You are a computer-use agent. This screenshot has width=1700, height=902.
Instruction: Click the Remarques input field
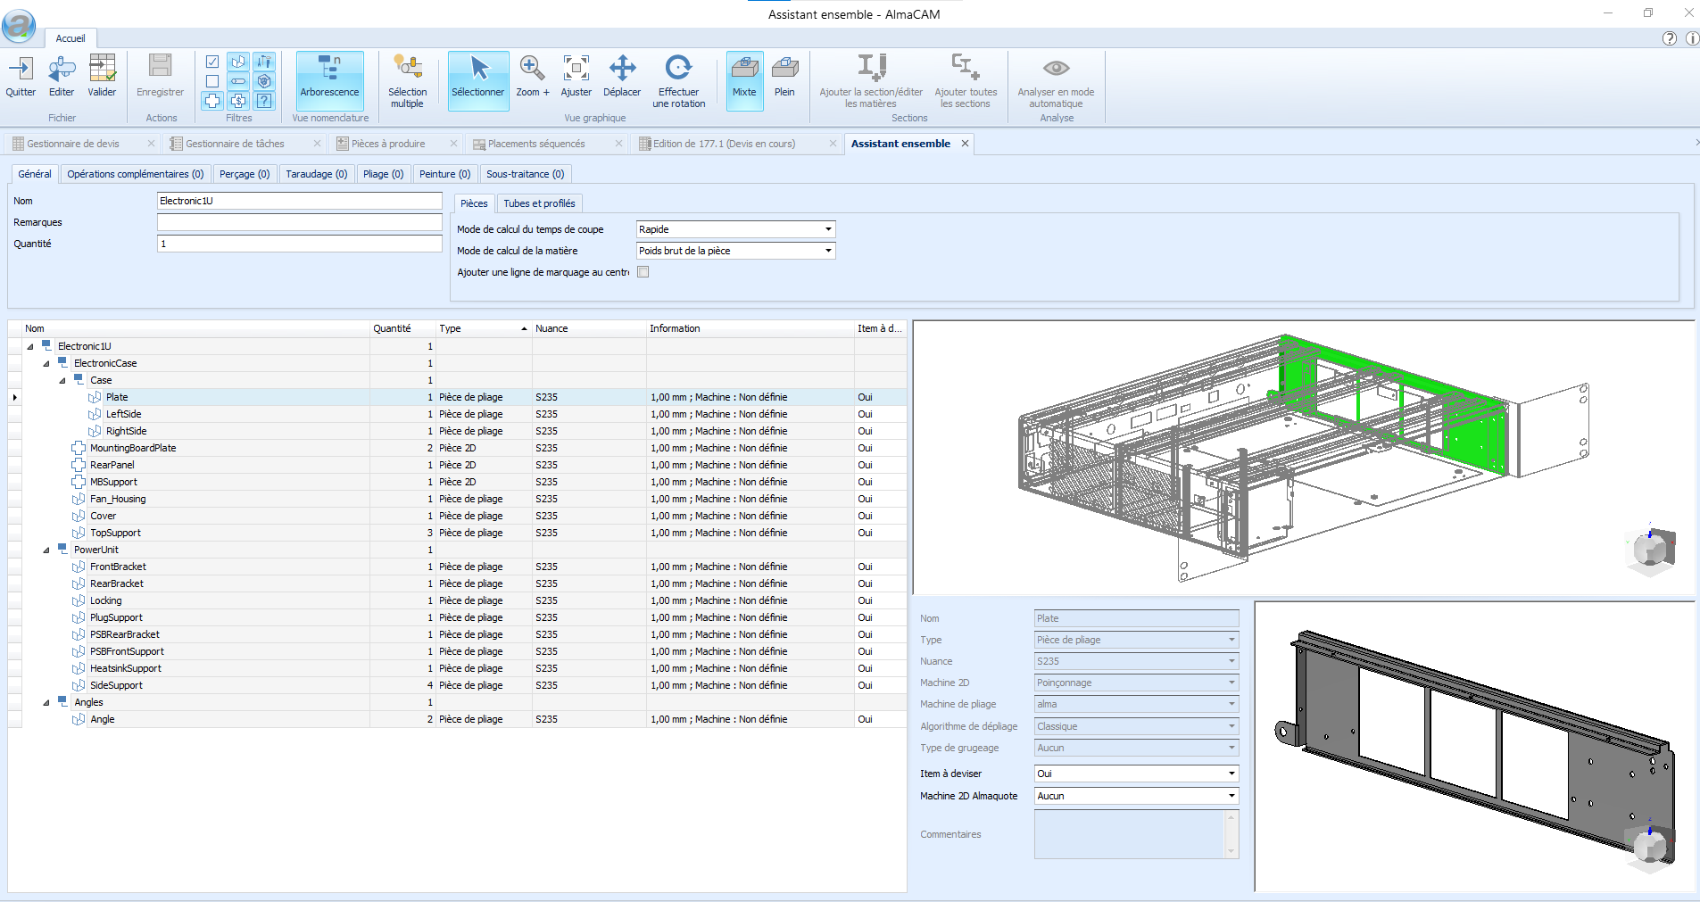299,222
